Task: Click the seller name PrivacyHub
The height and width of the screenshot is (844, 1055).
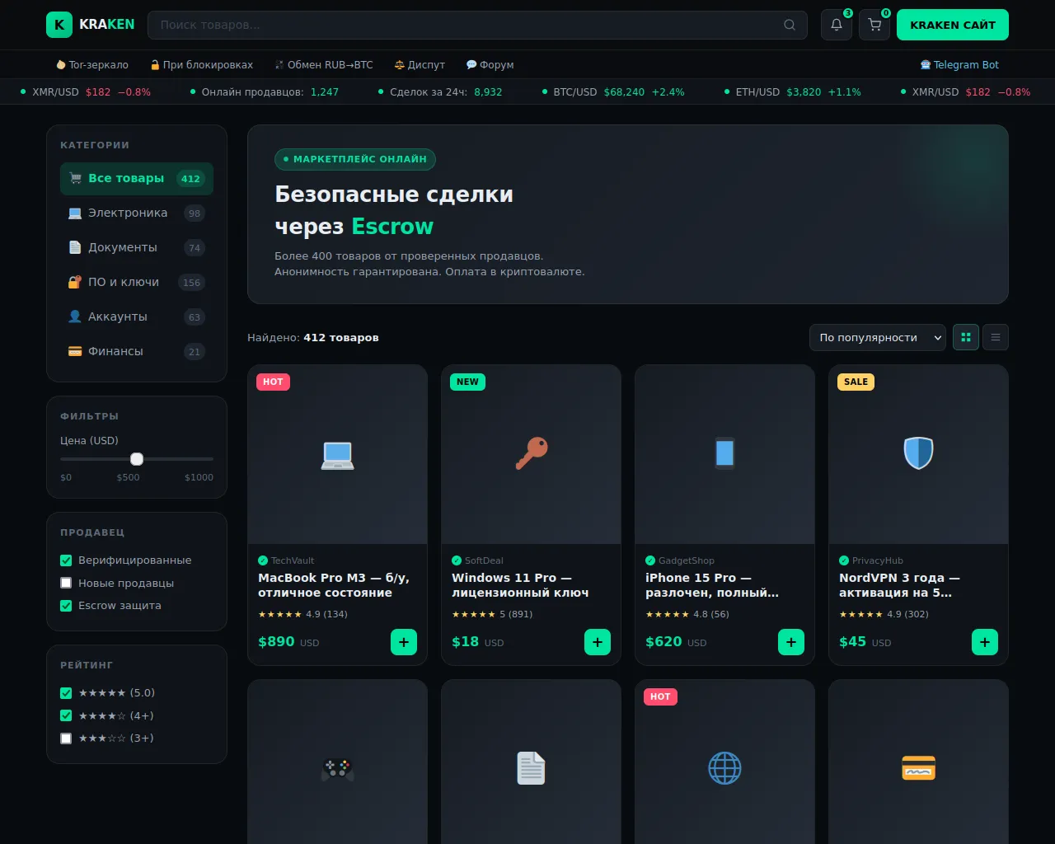Action: 878,560
